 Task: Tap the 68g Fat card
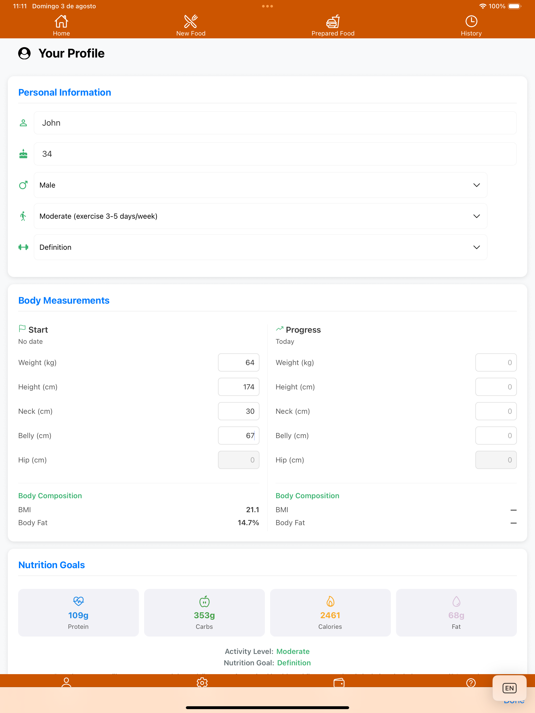coord(456,612)
